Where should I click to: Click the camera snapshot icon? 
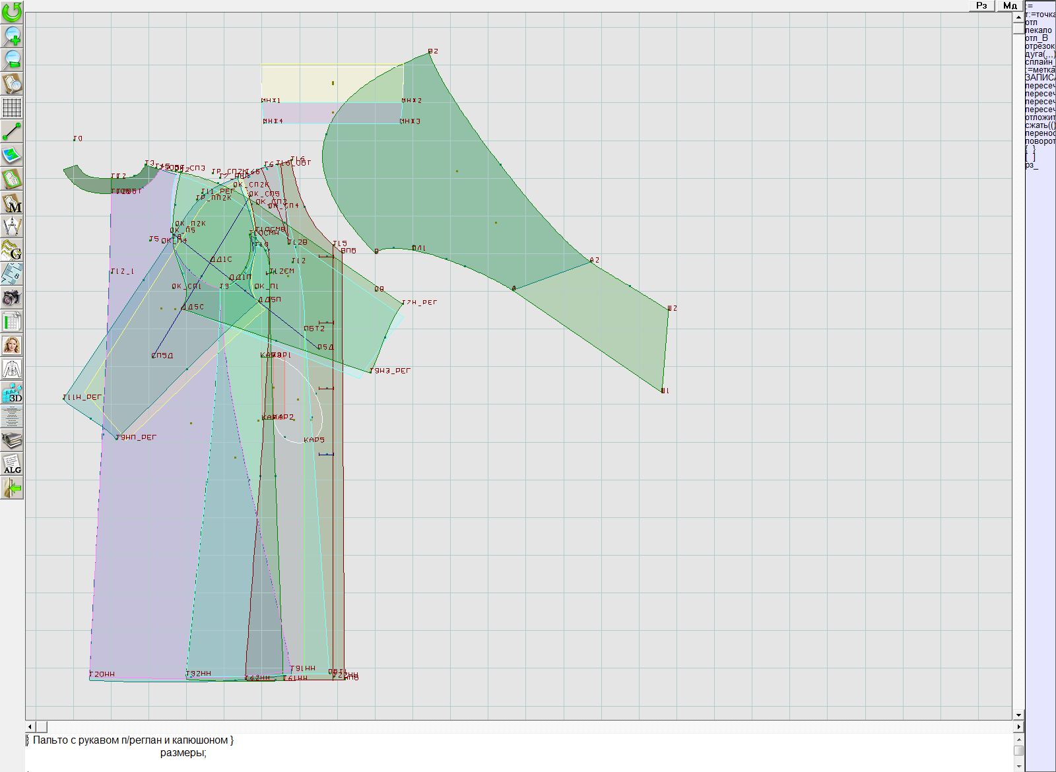[x=12, y=298]
